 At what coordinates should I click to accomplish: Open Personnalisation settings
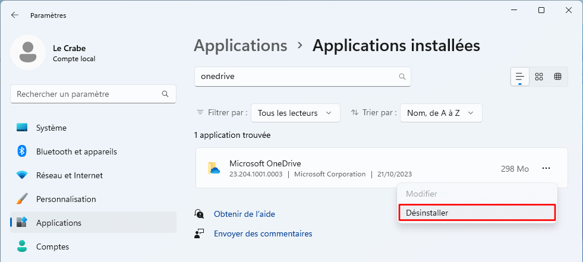[x=93, y=199]
